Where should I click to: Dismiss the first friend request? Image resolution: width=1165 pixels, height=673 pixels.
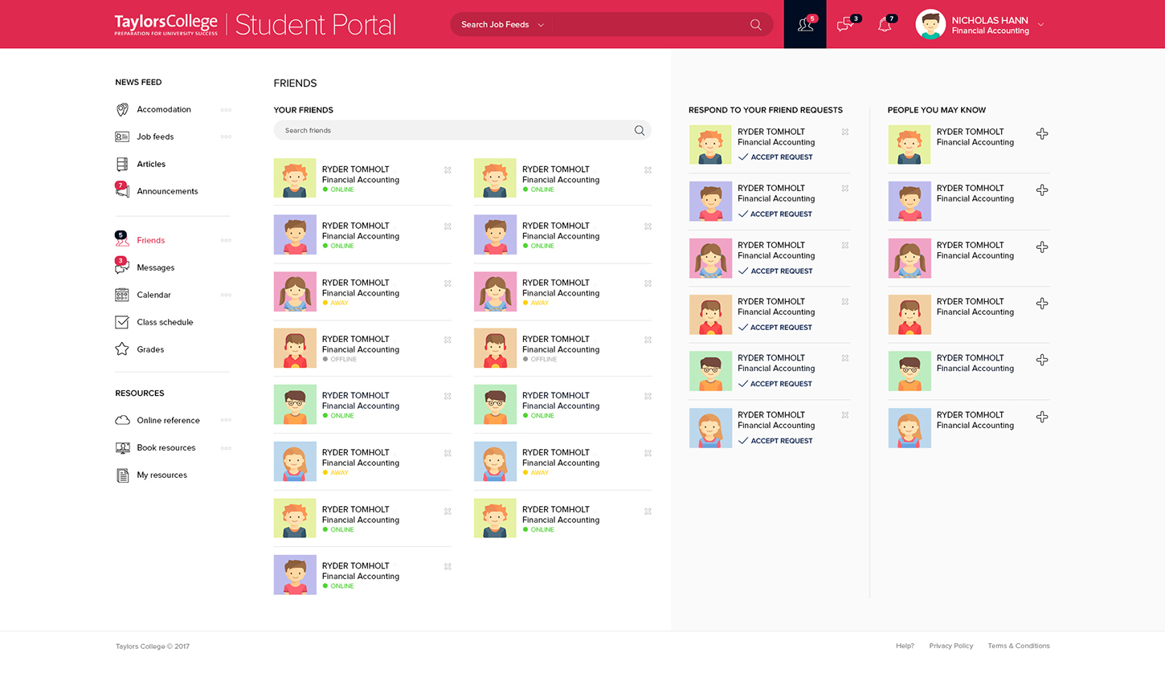845,132
